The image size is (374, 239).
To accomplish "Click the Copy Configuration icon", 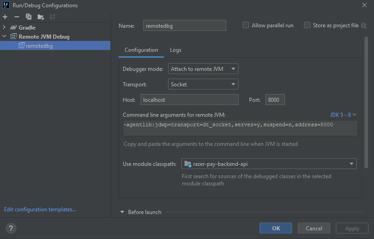I will tap(29, 17).
